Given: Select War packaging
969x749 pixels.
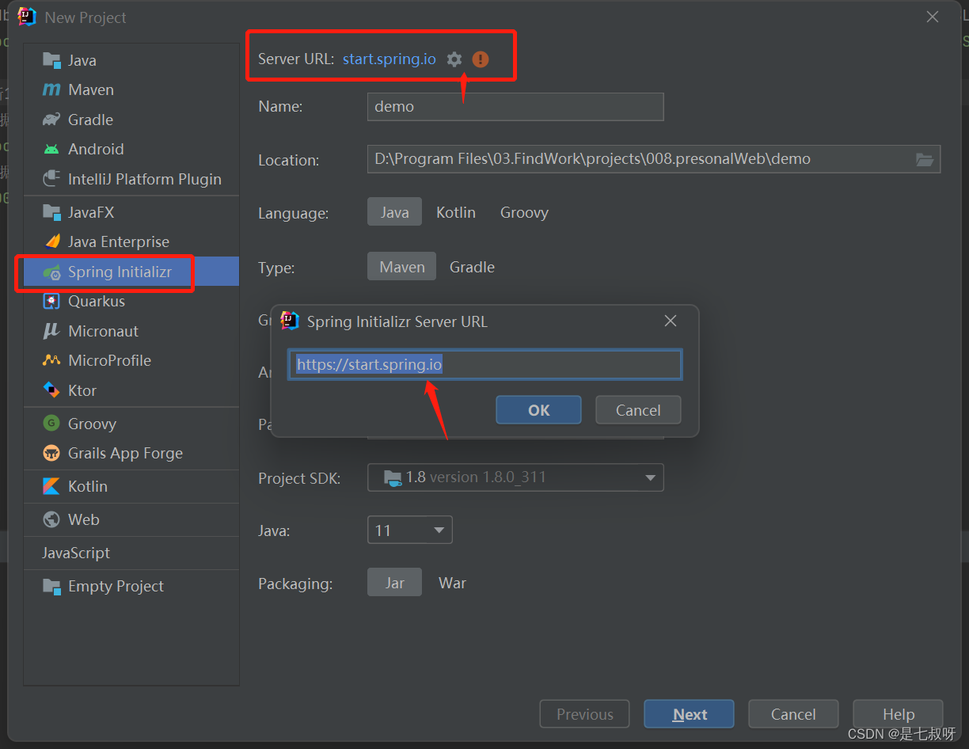Looking at the screenshot, I should 452,583.
